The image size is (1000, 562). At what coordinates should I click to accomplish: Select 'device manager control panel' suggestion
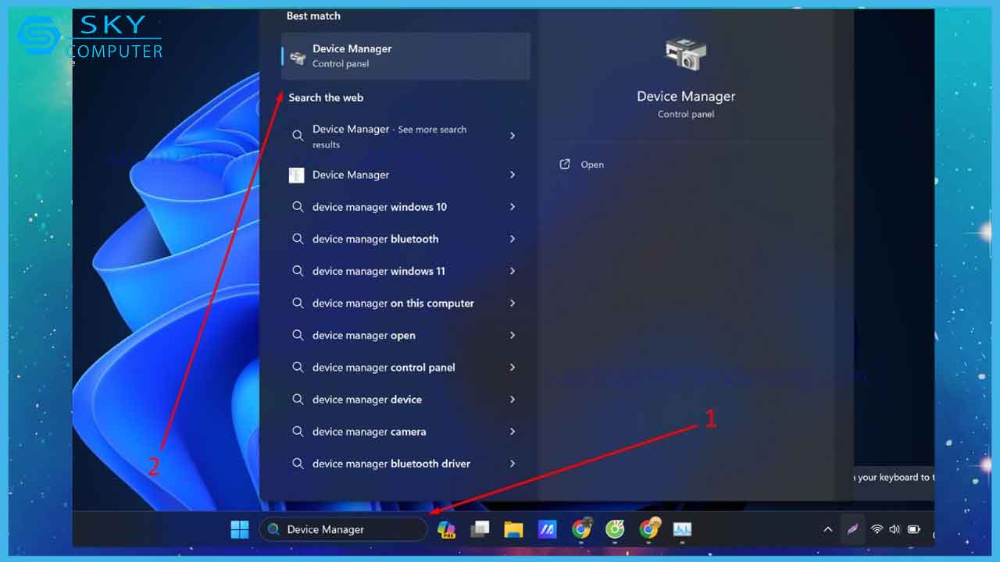384,368
